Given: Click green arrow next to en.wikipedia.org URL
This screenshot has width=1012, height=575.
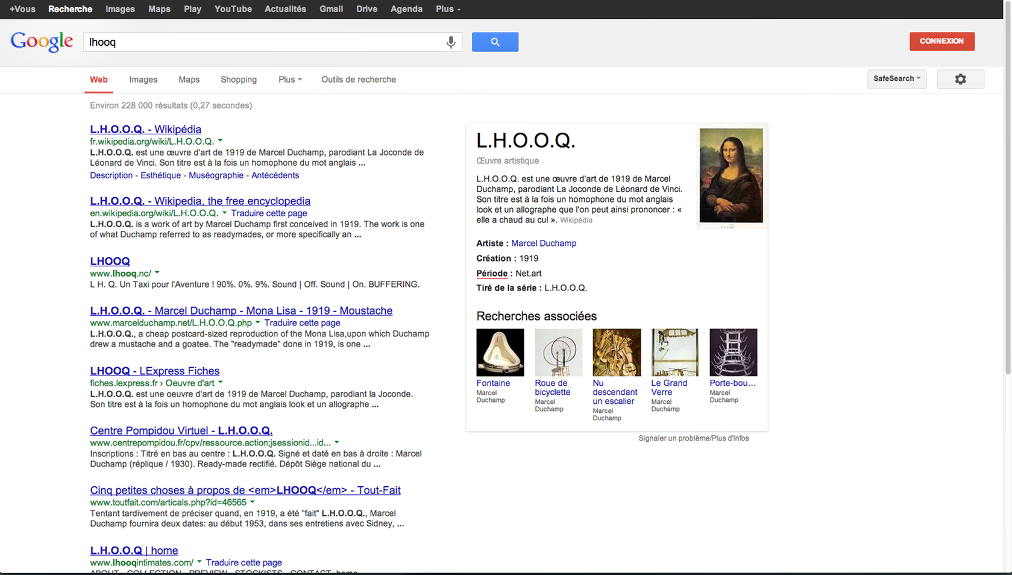Looking at the screenshot, I should click(x=224, y=213).
